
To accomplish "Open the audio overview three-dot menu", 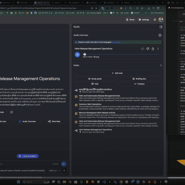I will [158, 49].
